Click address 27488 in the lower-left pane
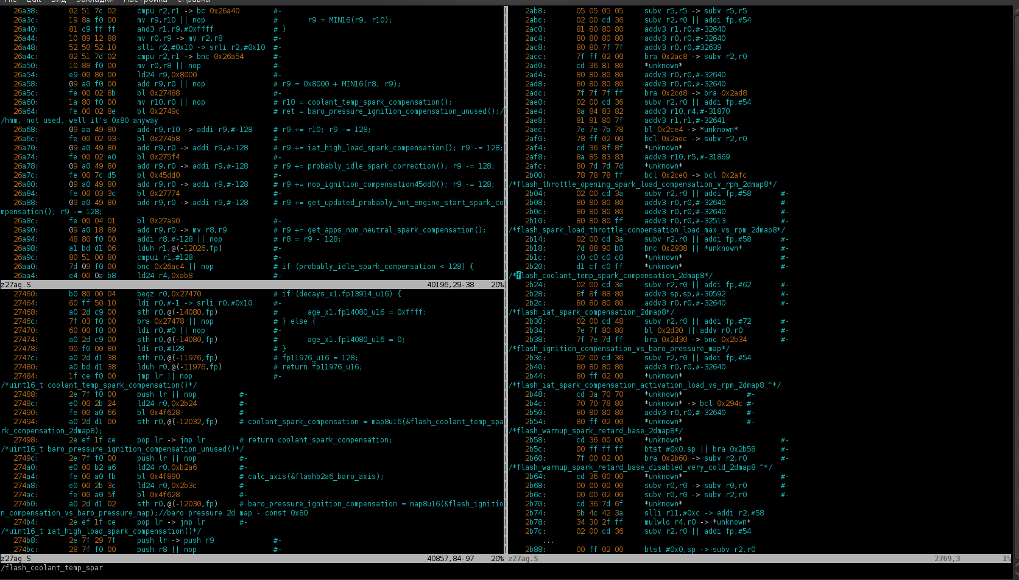The height and width of the screenshot is (580, 1019). [26, 394]
